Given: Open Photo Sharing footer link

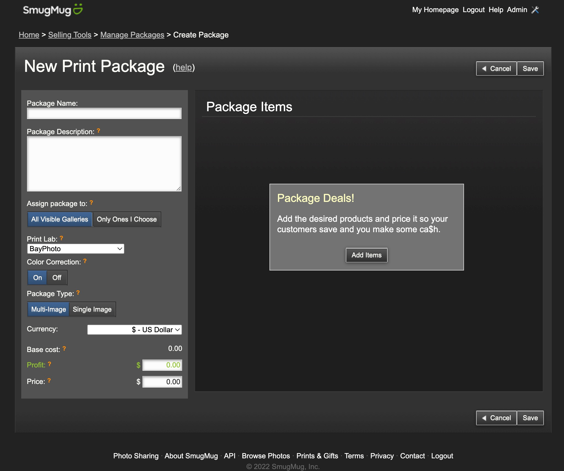Looking at the screenshot, I should coord(136,456).
